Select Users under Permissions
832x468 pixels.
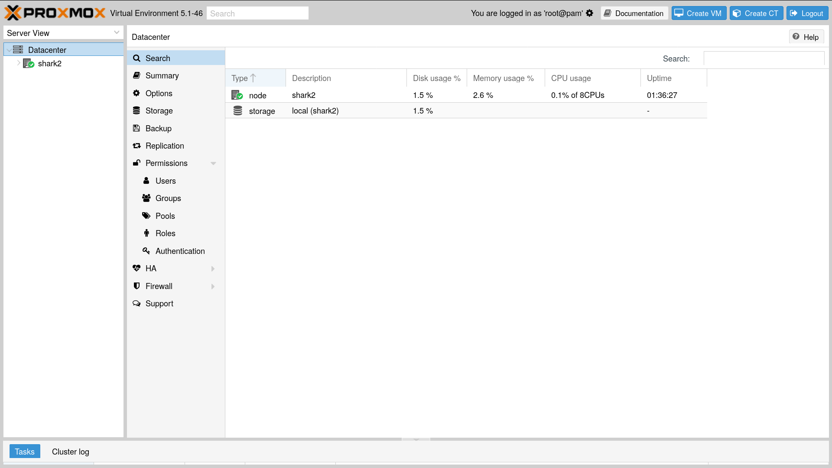166,181
